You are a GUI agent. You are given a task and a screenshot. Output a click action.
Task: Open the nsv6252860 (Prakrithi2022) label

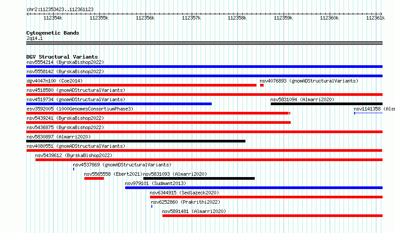186,202
